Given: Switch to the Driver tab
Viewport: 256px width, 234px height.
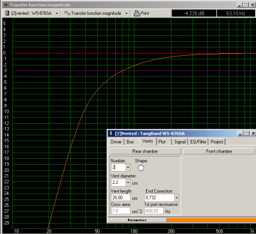Looking at the screenshot, I should pos(116,142).
